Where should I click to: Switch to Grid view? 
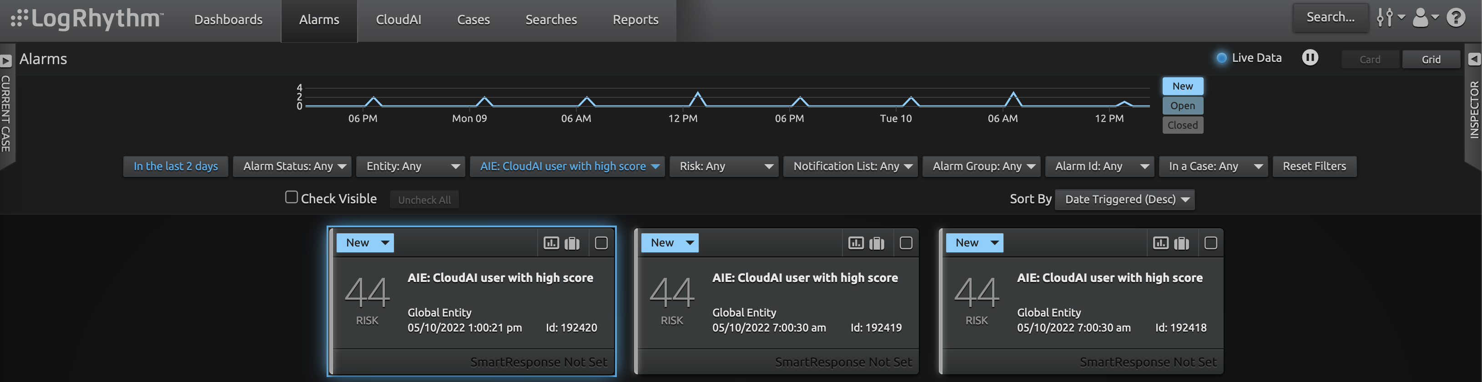coord(1430,59)
